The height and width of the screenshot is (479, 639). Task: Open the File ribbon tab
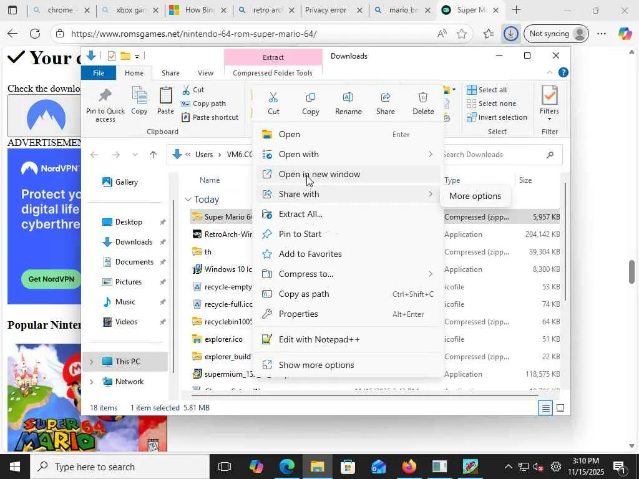pyautogui.click(x=99, y=73)
